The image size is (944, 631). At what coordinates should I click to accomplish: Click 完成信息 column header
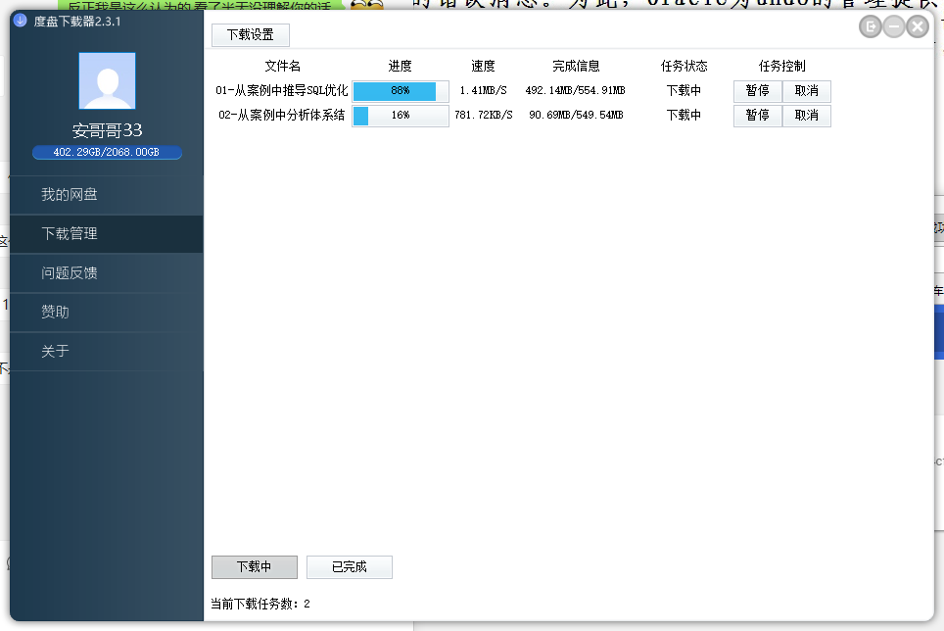(x=576, y=66)
